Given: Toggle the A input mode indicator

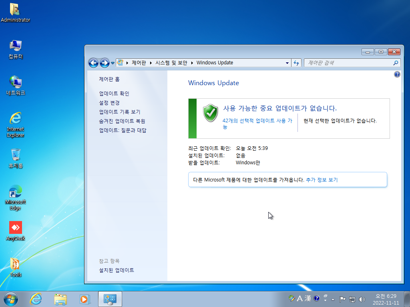Looking at the screenshot, I should pos(299,298).
